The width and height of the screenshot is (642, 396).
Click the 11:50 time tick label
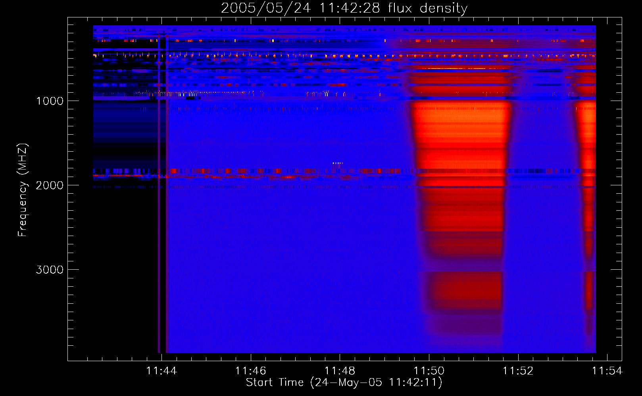429,371
